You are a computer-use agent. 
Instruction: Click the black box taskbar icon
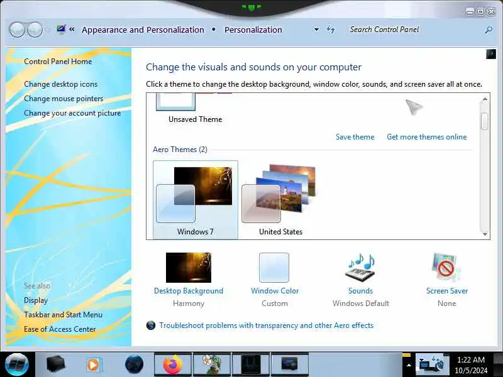point(56,364)
